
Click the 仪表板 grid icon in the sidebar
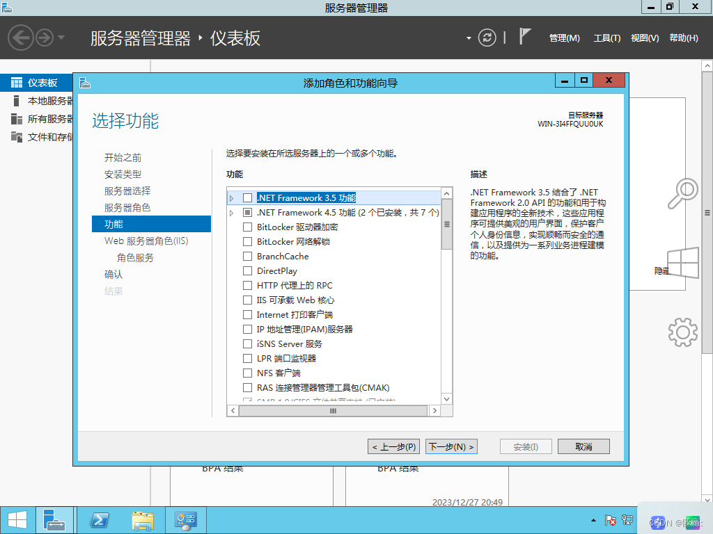tap(17, 83)
